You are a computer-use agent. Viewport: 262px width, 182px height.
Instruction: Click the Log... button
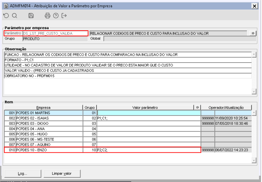23,173
